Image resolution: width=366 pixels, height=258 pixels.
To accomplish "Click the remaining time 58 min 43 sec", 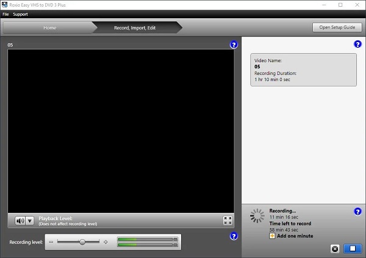I will (284, 230).
